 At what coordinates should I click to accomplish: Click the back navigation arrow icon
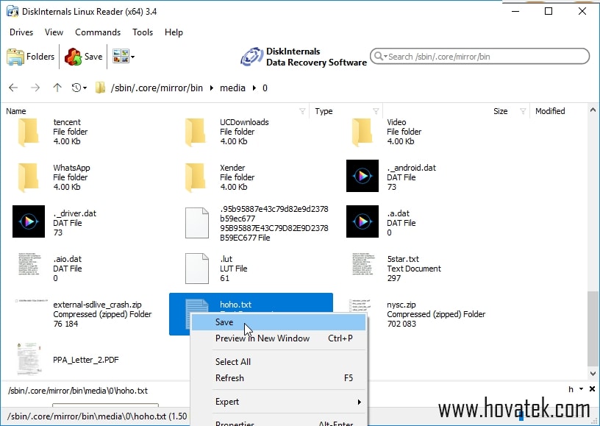12,88
